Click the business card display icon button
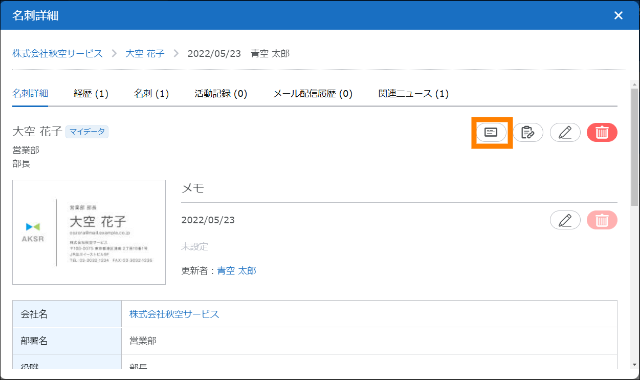The width and height of the screenshot is (640, 380). [491, 133]
